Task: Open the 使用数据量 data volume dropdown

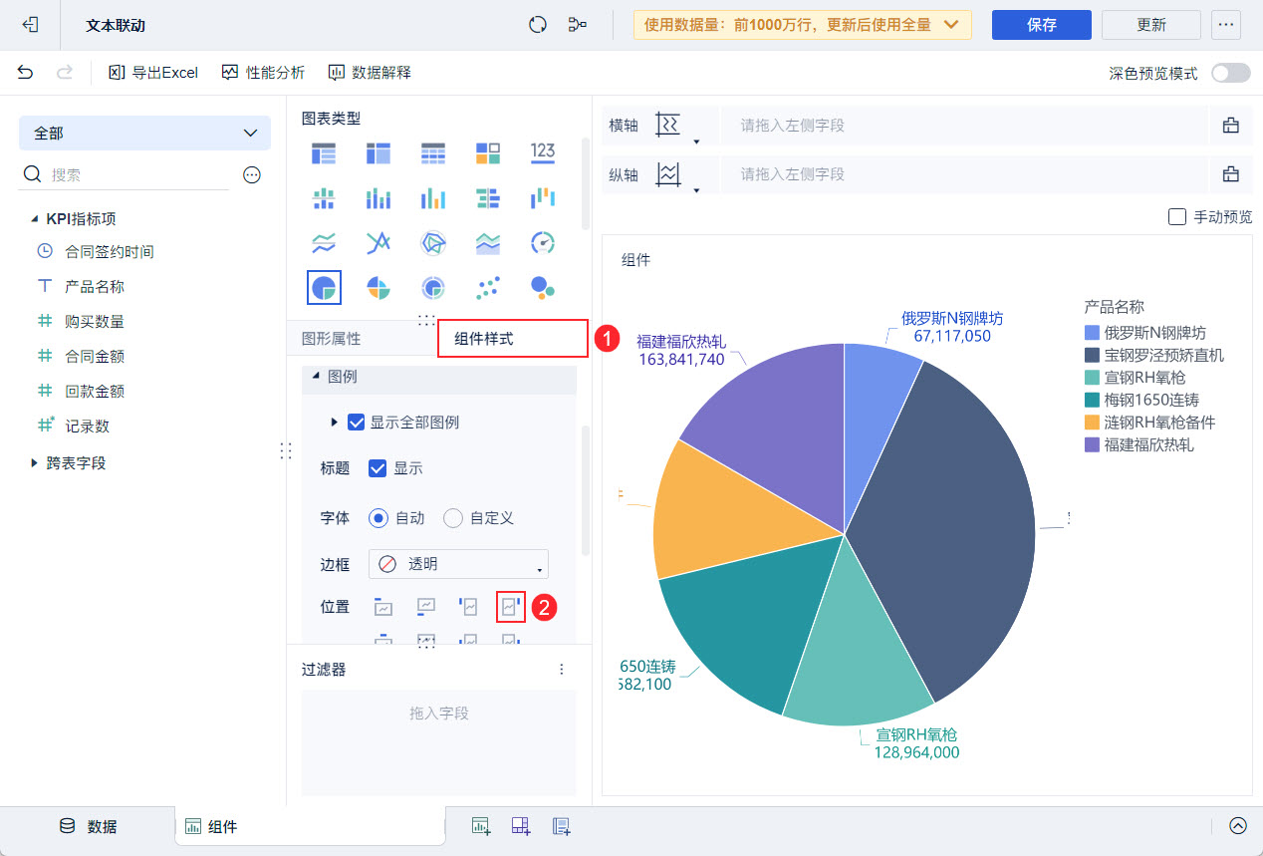Action: pyautogui.click(x=803, y=25)
